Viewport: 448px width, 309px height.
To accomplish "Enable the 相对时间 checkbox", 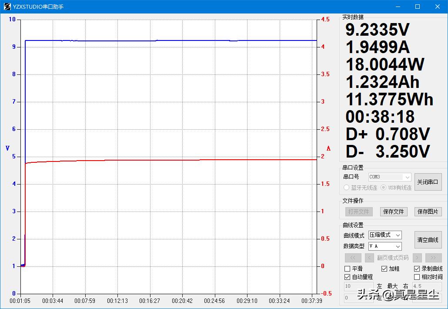I will tap(417, 277).
